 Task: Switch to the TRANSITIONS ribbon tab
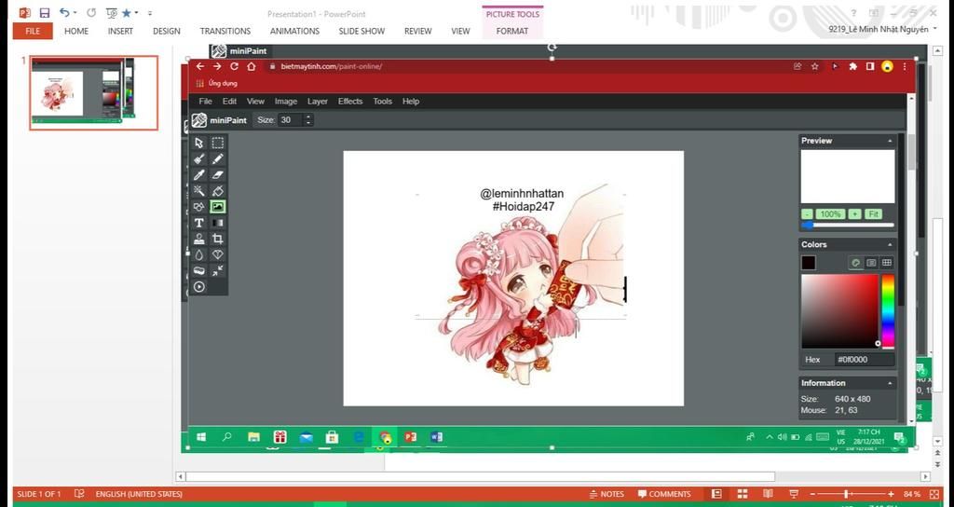tap(225, 31)
